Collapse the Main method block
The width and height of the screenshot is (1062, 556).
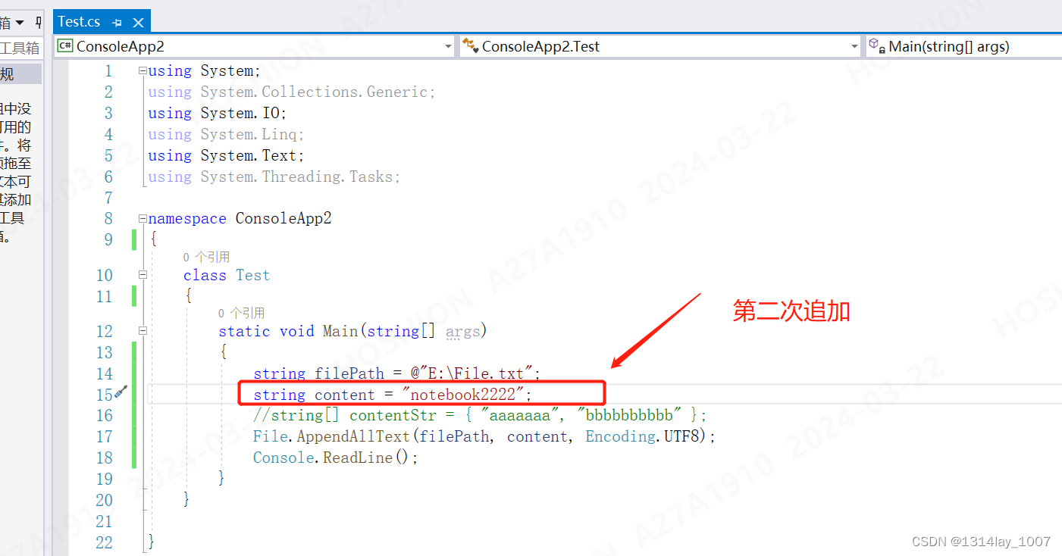click(x=143, y=331)
